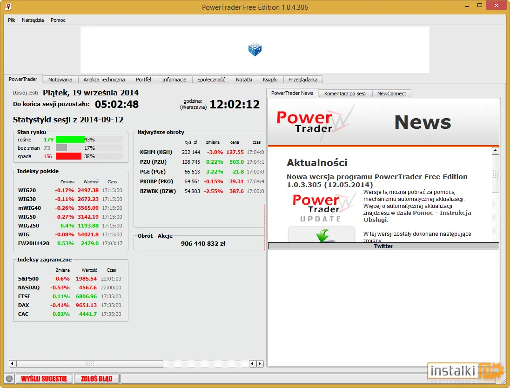The image size is (510, 388).
Task: Open the Portfel tab
Action: click(x=143, y=80)
